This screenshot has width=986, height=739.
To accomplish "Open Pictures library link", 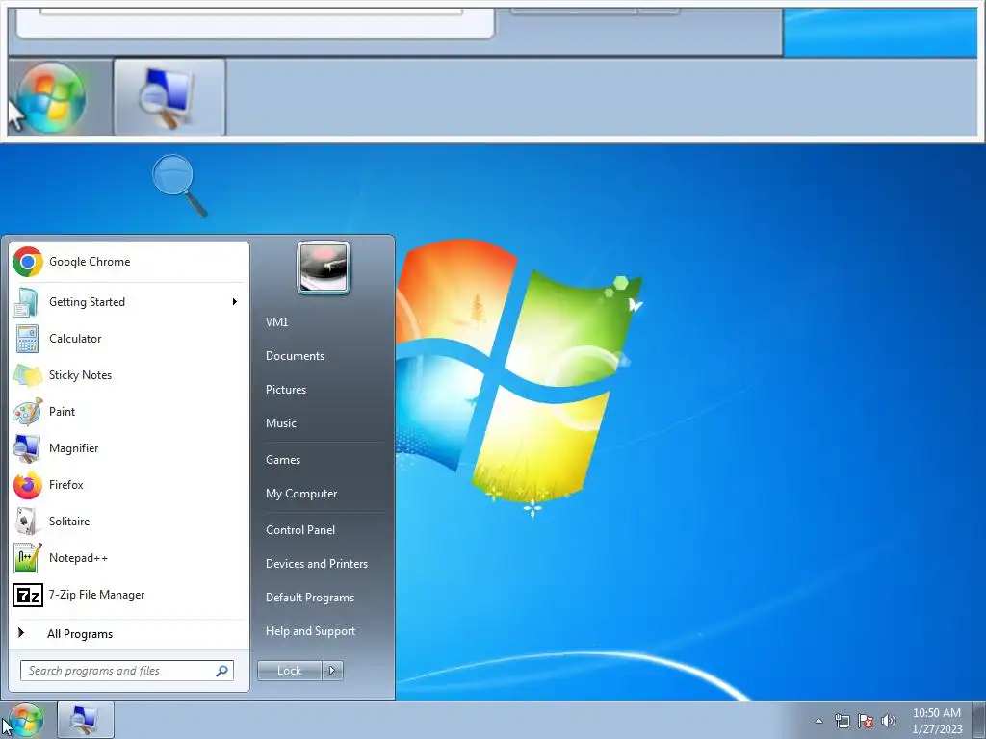I will click(285, 390).
